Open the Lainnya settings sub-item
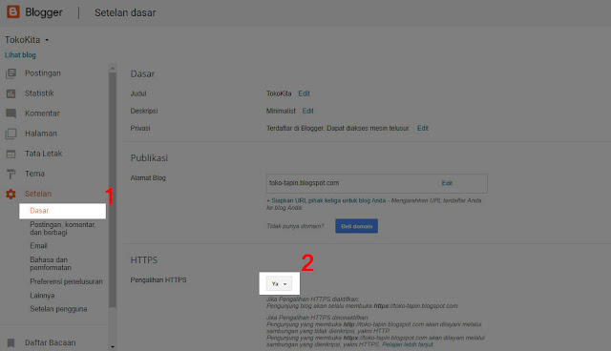611x351 pixels. tap(42, 296)
